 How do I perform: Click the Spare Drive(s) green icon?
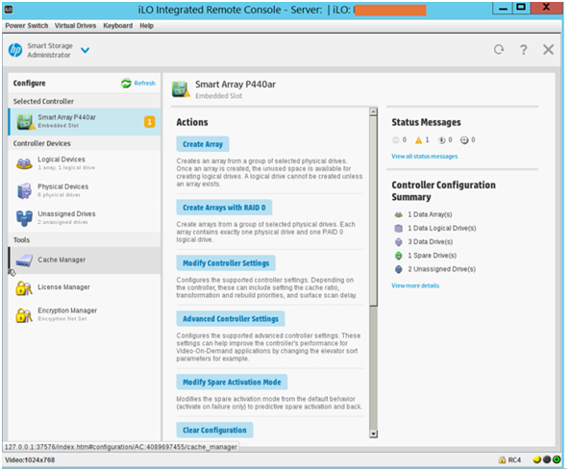click(x=399, y=256)
